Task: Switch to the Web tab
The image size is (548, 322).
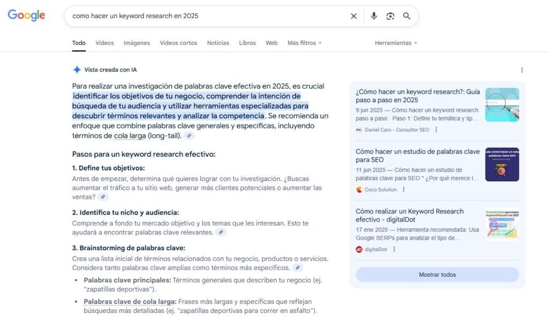Action: tap(271, 43)
